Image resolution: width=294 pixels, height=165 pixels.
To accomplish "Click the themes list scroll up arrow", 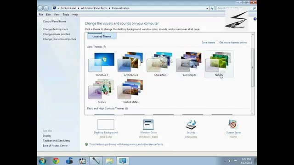I will click(253, 34).
